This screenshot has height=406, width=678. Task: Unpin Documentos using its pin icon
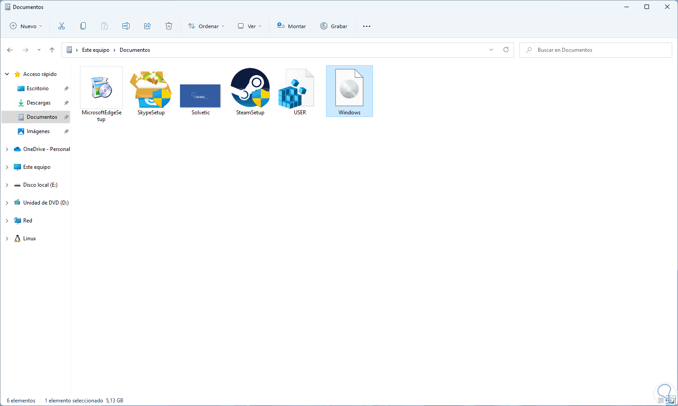click(66, 117)
